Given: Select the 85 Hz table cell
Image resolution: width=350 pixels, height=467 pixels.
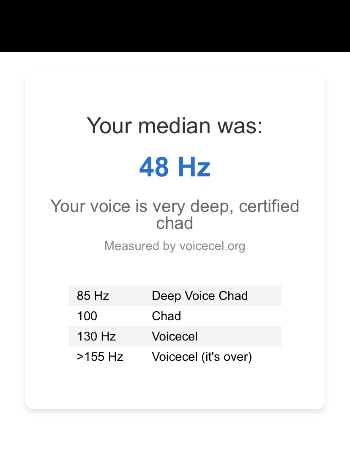Looking at the screenshot, I should (93, 296).
